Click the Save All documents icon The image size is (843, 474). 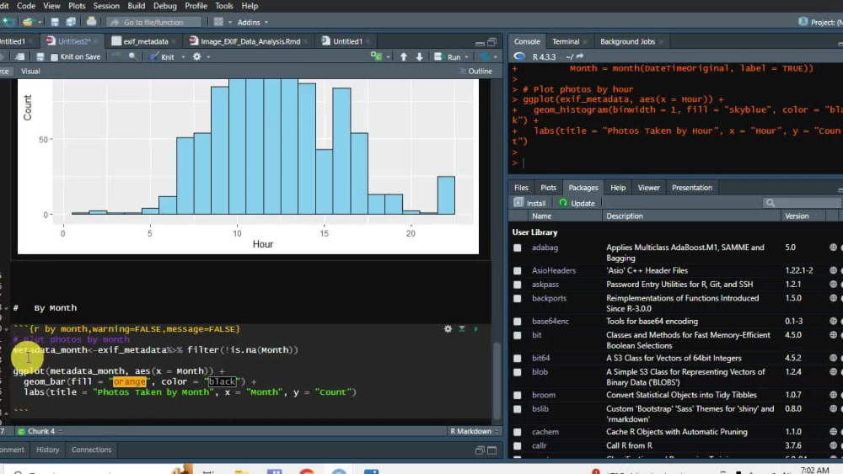tap(71, 22)
